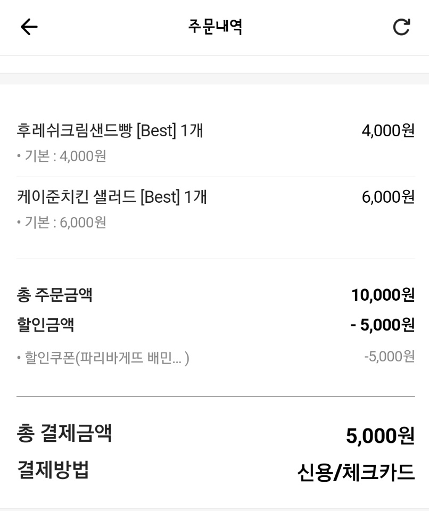Tap the divider line above 총 결제금액
The height and width of the screenshot is (511, 429).
(215, 397)
